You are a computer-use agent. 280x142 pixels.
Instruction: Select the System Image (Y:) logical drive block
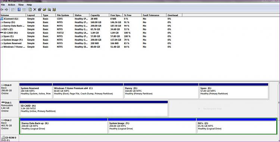point(152,126)
